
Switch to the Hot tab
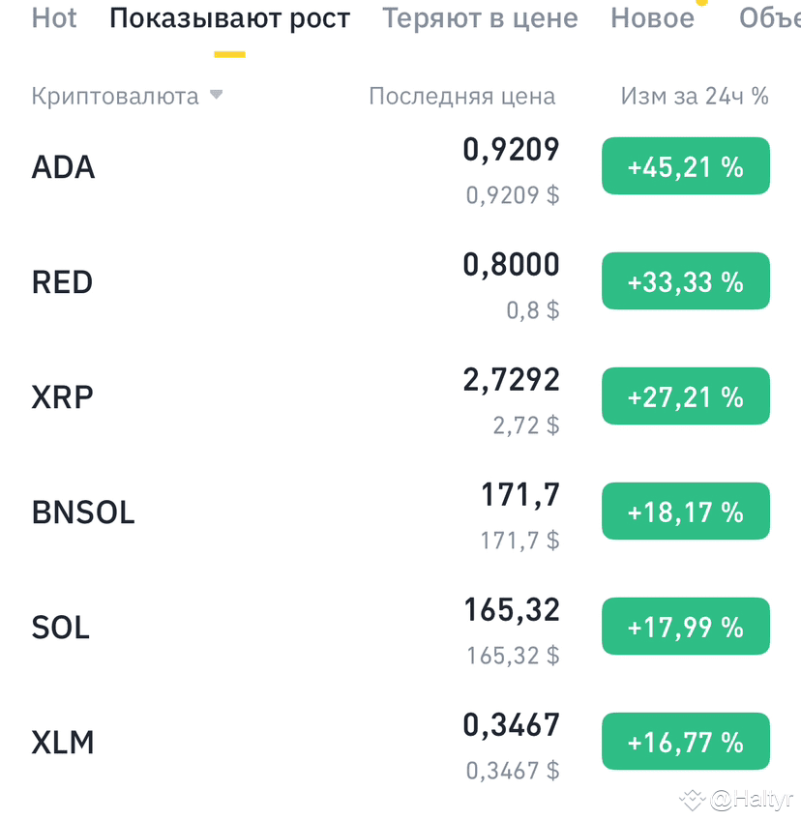tap(54, 17)
